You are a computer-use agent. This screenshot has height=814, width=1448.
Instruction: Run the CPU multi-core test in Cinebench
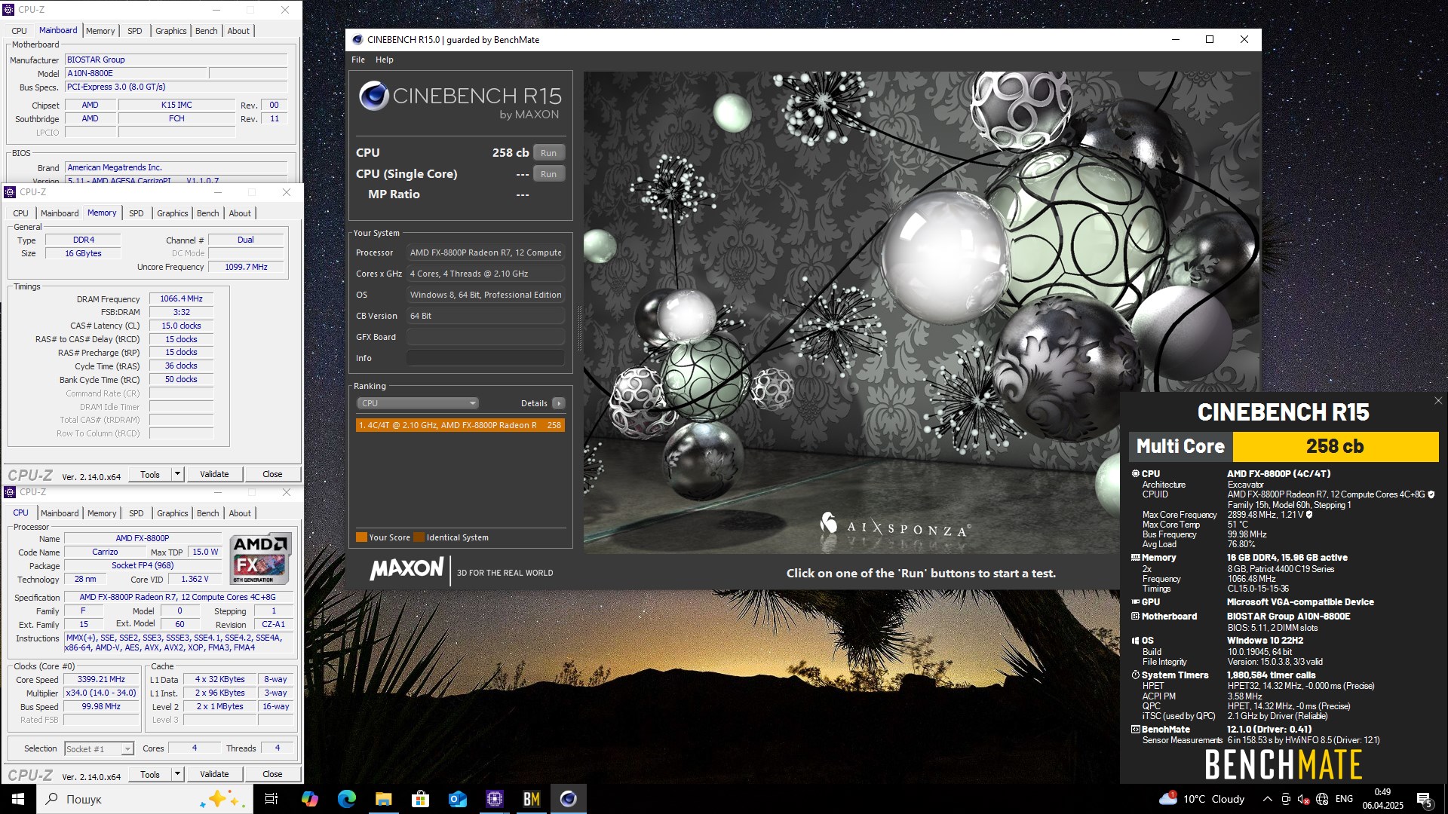(x=548, y=153)
